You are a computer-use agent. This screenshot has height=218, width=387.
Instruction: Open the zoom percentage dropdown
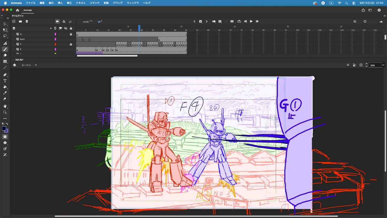click(x=383, y=65)
